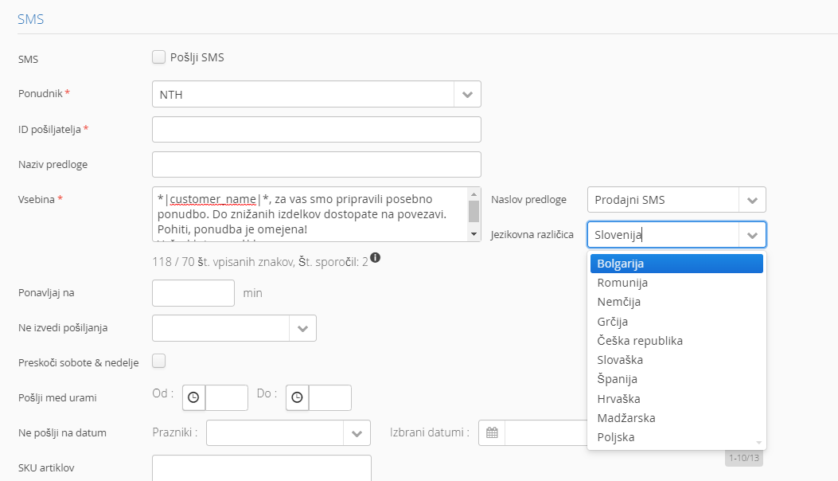Collapse the Jezikovna različica dropdown arrow
Image resolution: width=838 pixels, height=481 pixels.
pos(753,235)
